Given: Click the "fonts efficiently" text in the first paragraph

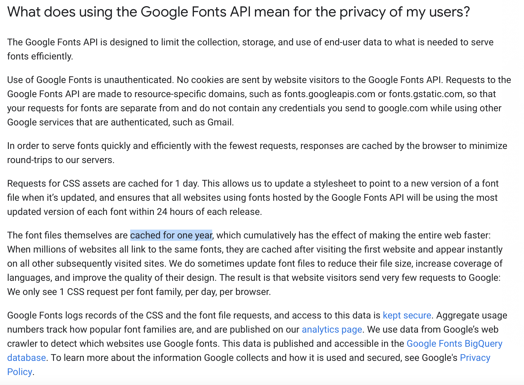Looking at the screenshot, I should click(39, 56).
